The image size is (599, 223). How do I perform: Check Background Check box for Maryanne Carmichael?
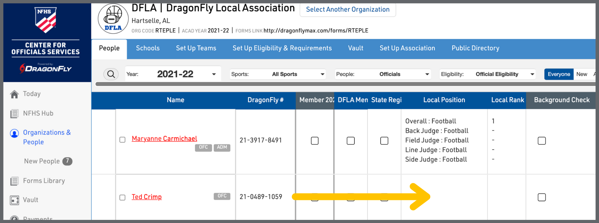click(542, 141)
